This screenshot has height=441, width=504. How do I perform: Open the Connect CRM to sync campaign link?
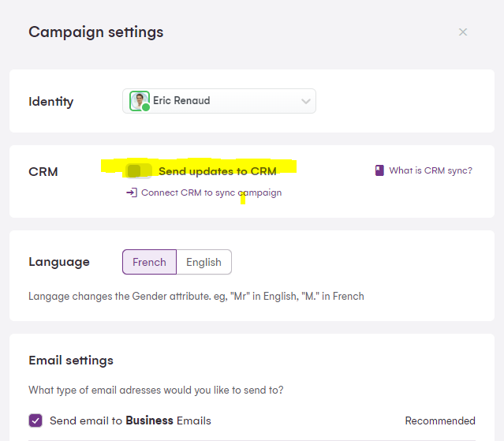point(211,192)
